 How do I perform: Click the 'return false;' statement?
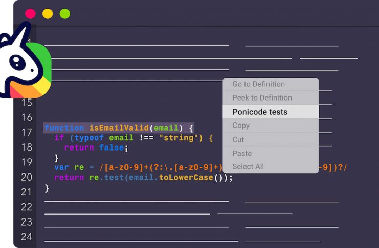click(96, 147)
